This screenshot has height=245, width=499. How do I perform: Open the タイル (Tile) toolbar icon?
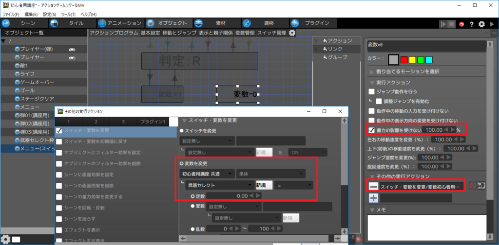[54, 23]
